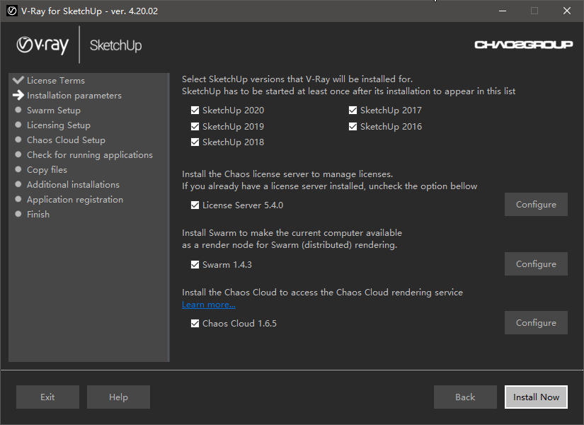
Task: Select Check for running applications step
Action: (x=90, y=155)
